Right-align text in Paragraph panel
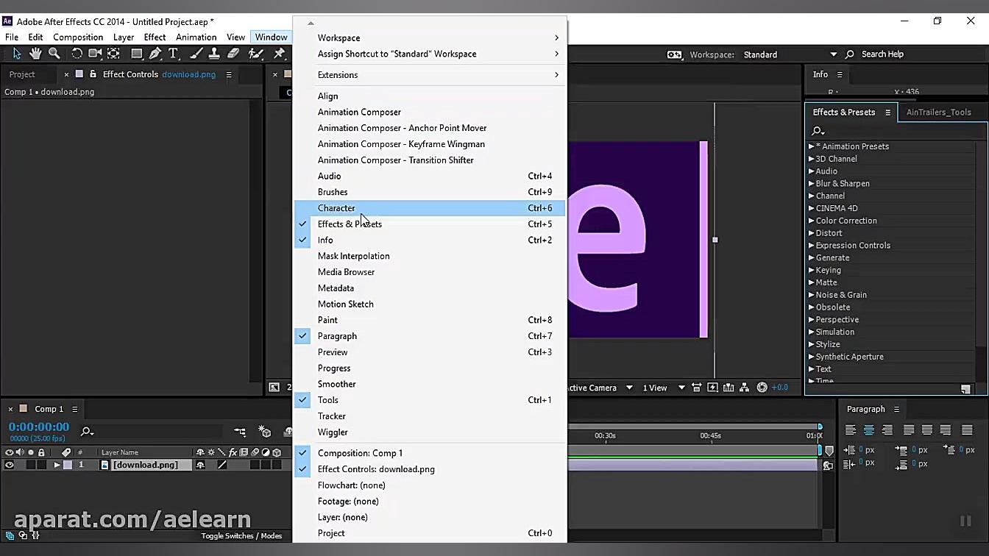The height and width of the screenshot is (556, 989). click(887, 430)
